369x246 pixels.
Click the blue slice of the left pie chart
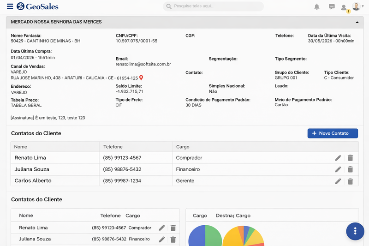[x=197, y=237]
